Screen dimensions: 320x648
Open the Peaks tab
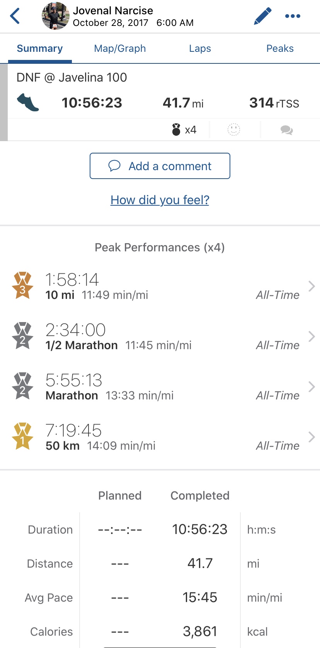(280, 48)
